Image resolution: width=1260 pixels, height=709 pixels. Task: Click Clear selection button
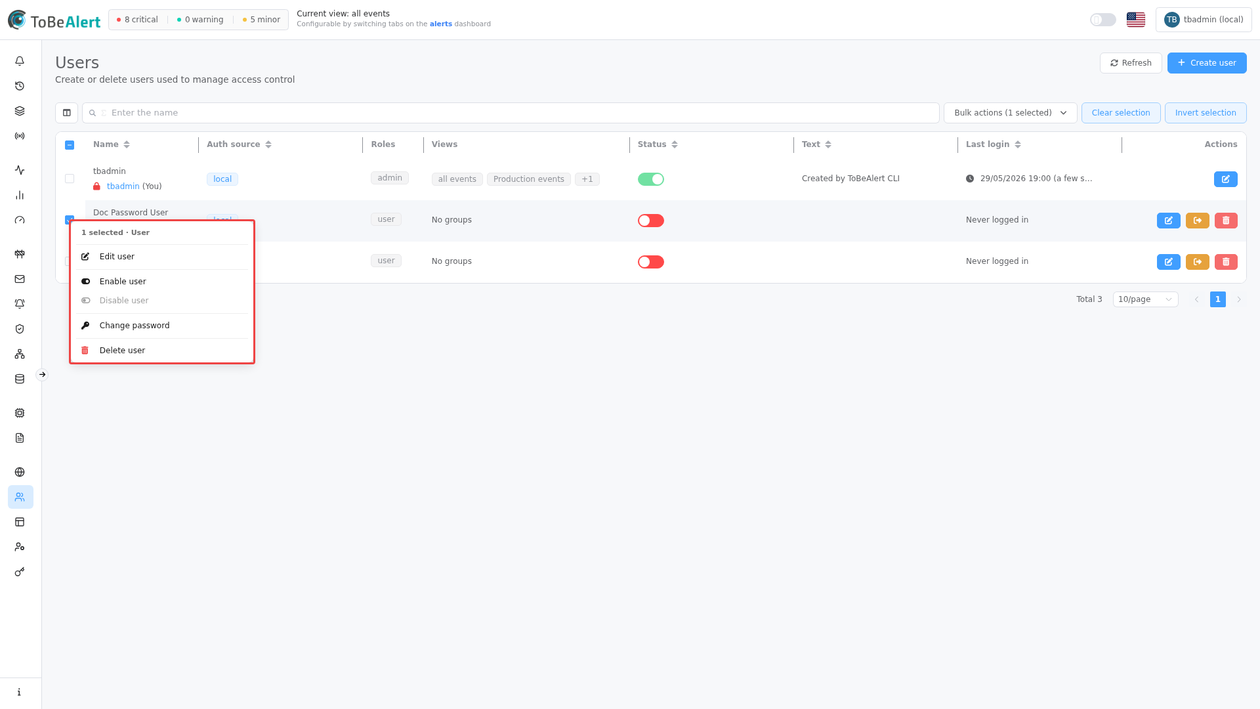coord(1120,113)
